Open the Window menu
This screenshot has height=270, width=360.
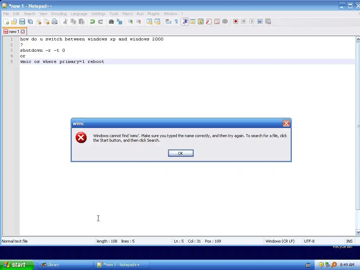tap(170, 14)
